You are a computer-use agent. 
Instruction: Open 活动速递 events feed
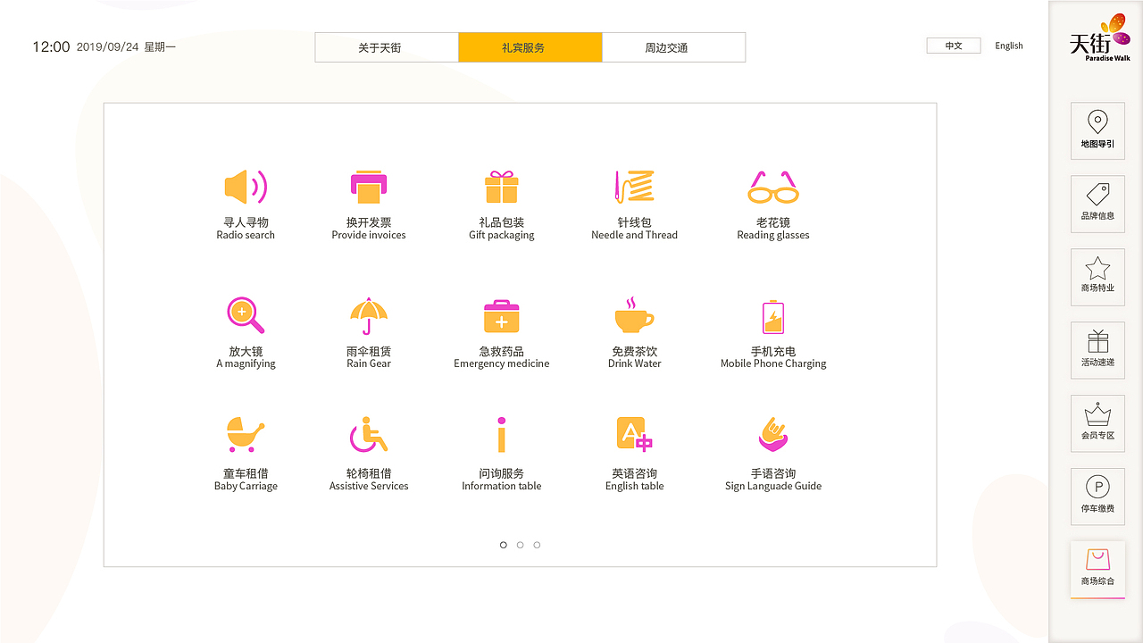[x=1097, y=350]
